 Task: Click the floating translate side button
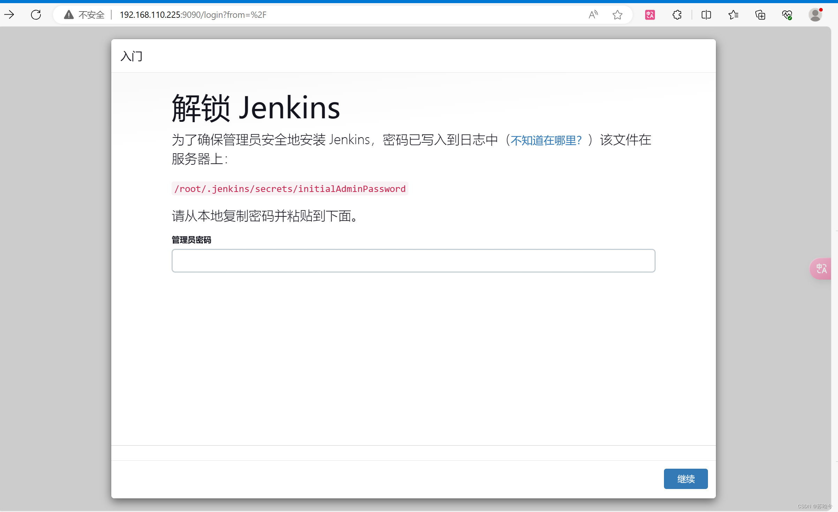pyautogui.click(x=821, y=268)
